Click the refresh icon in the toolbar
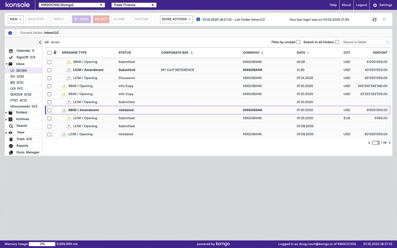 tap(374, 19)
